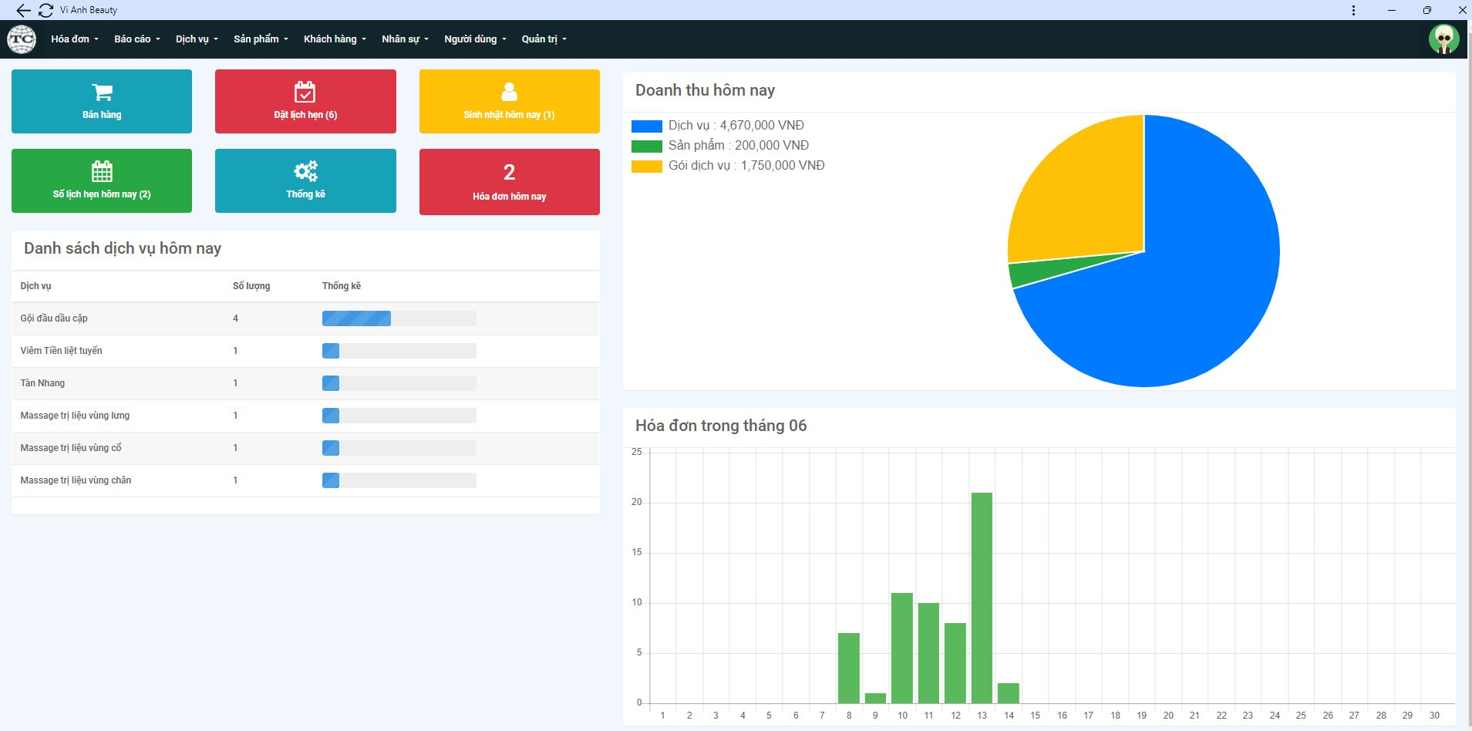
Task: Select the Viêm Tiền liệt tuyến row text
Action: coord(61,351)
